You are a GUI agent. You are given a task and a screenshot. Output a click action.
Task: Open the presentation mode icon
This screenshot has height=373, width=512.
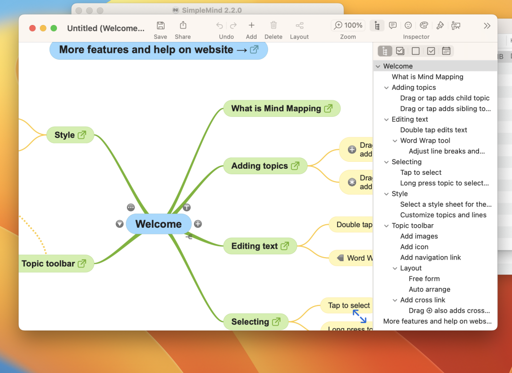click(x=455, y=25)
